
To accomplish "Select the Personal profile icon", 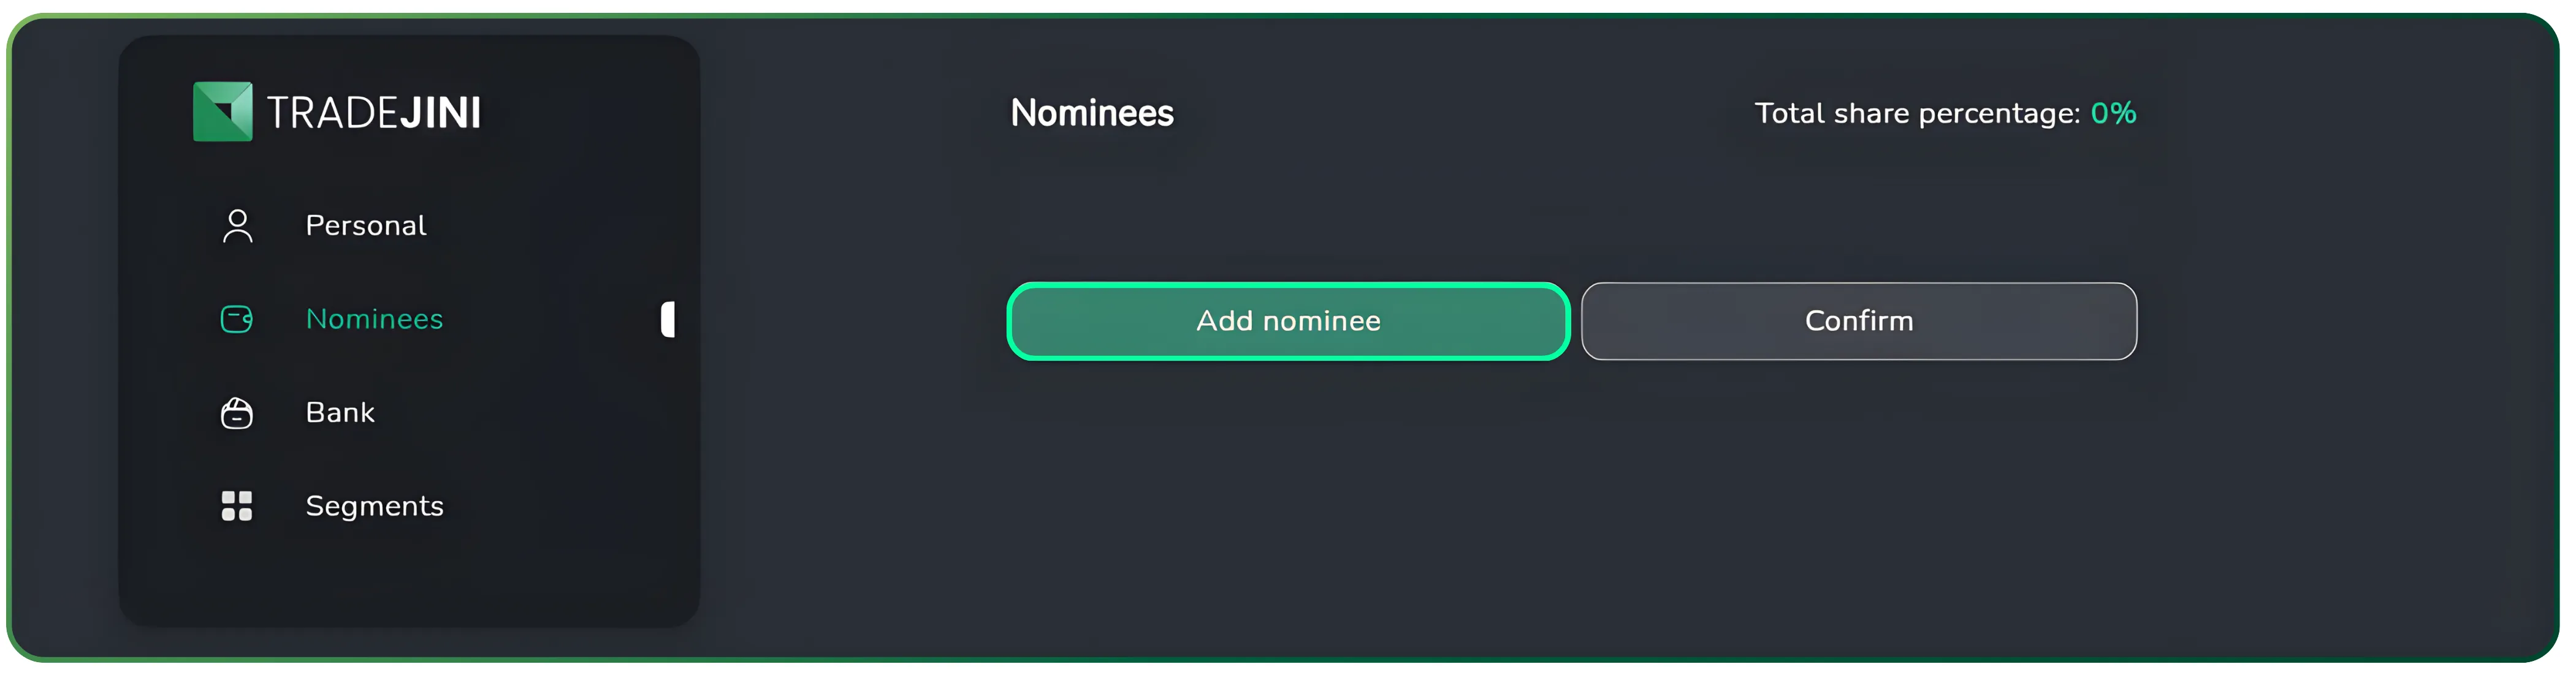I will click(x=237, y=225).
